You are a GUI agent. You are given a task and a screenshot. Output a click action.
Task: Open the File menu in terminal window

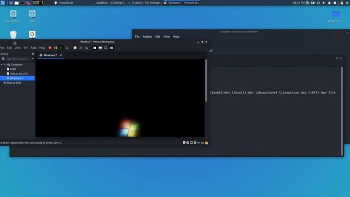[137, 37]
